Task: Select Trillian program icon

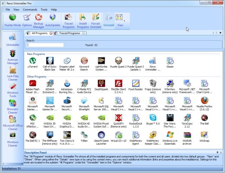Action: tap(84, 137)
